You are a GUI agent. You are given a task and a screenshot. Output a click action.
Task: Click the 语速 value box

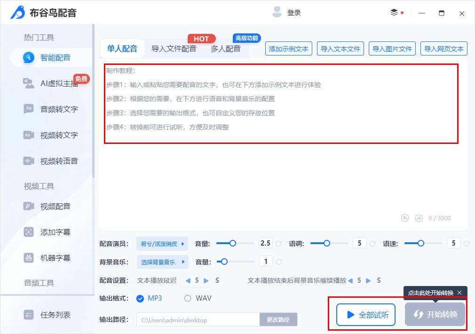[x=454, y=243]
